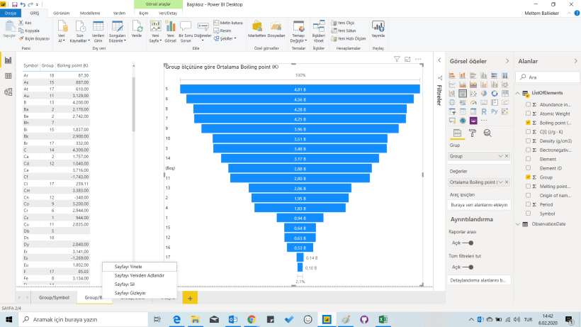Uncheck the Boiling point field checkbox
The image size is (581, 327).
pyautogui.click(x=529, y=123)
